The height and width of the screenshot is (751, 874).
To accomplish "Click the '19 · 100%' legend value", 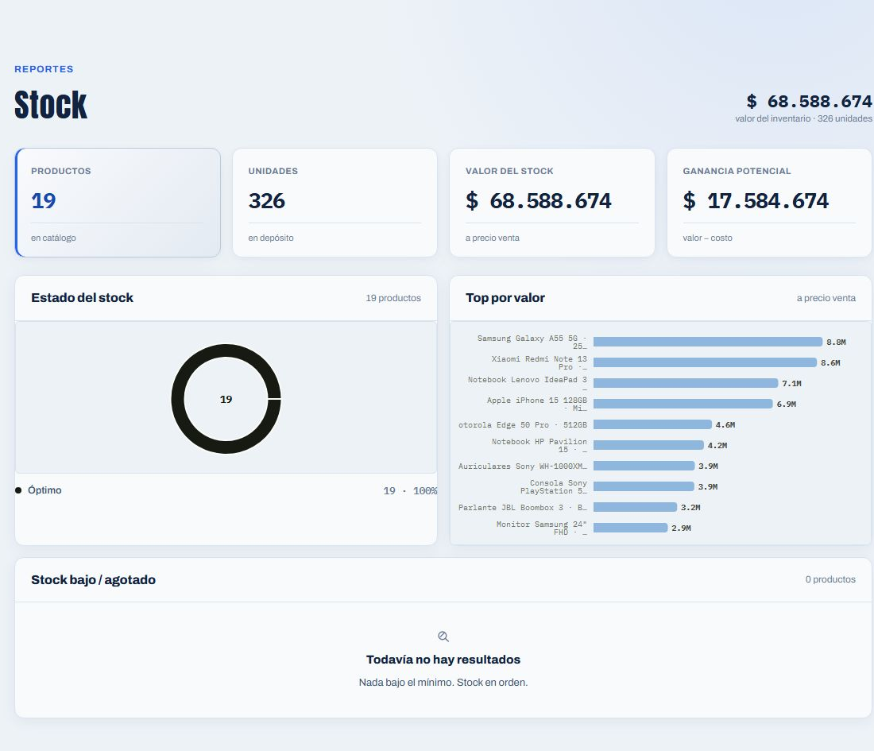I will (410, 490).
